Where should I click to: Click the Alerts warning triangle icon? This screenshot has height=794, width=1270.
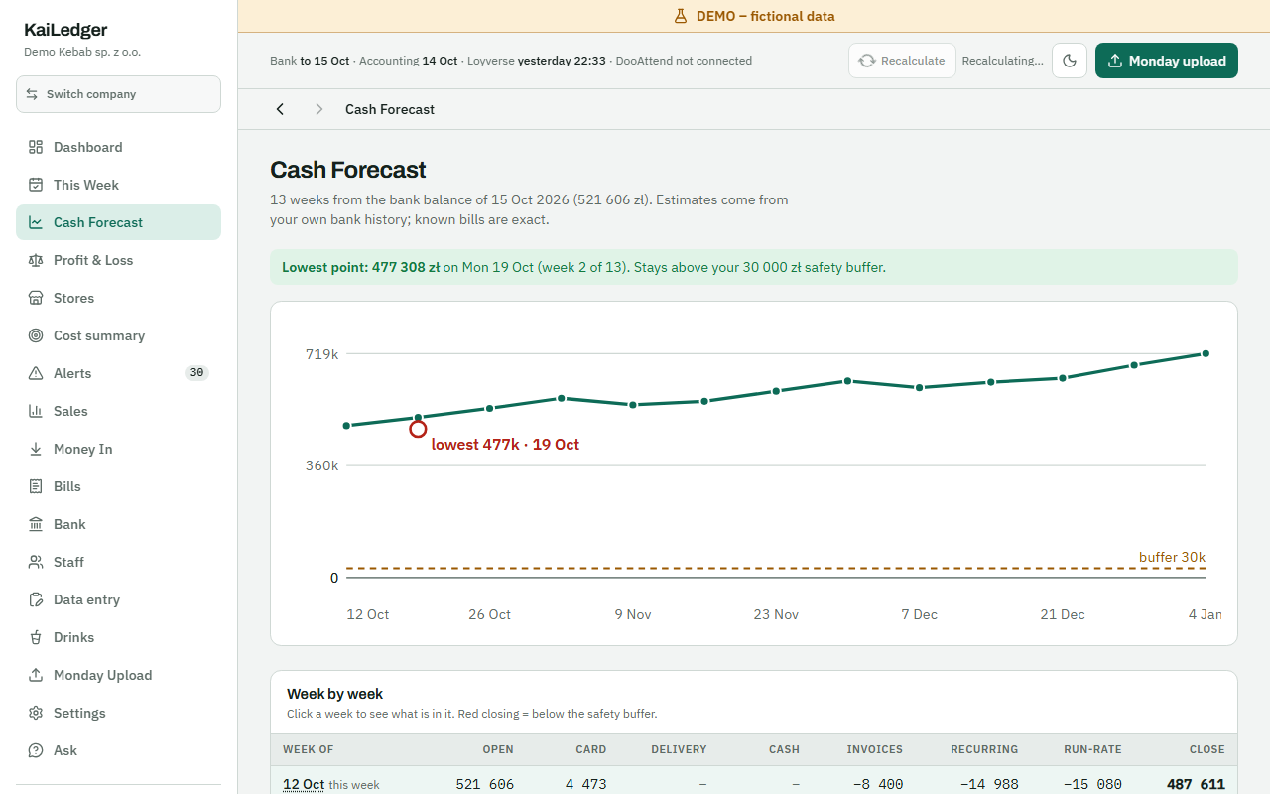(36, 373)
